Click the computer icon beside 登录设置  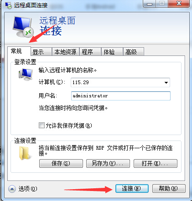click(26, 75)
